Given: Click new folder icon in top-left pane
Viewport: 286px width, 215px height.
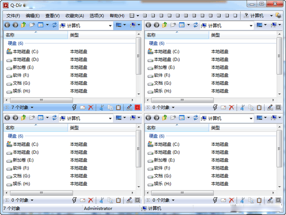Looking at the screenshot, I should pyautogui.click(x=32, y=25).
